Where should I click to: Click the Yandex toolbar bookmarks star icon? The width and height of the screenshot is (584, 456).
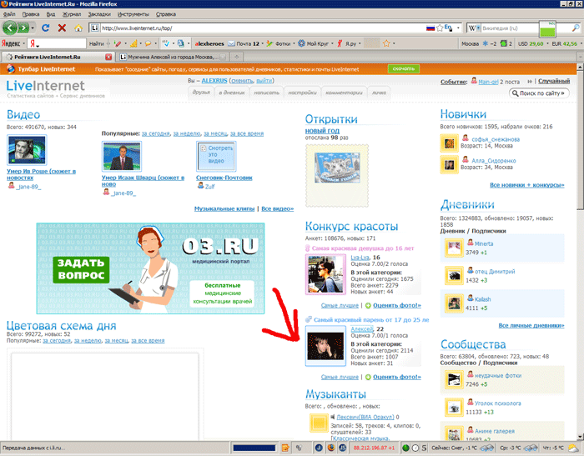click(x=386, y=43)
